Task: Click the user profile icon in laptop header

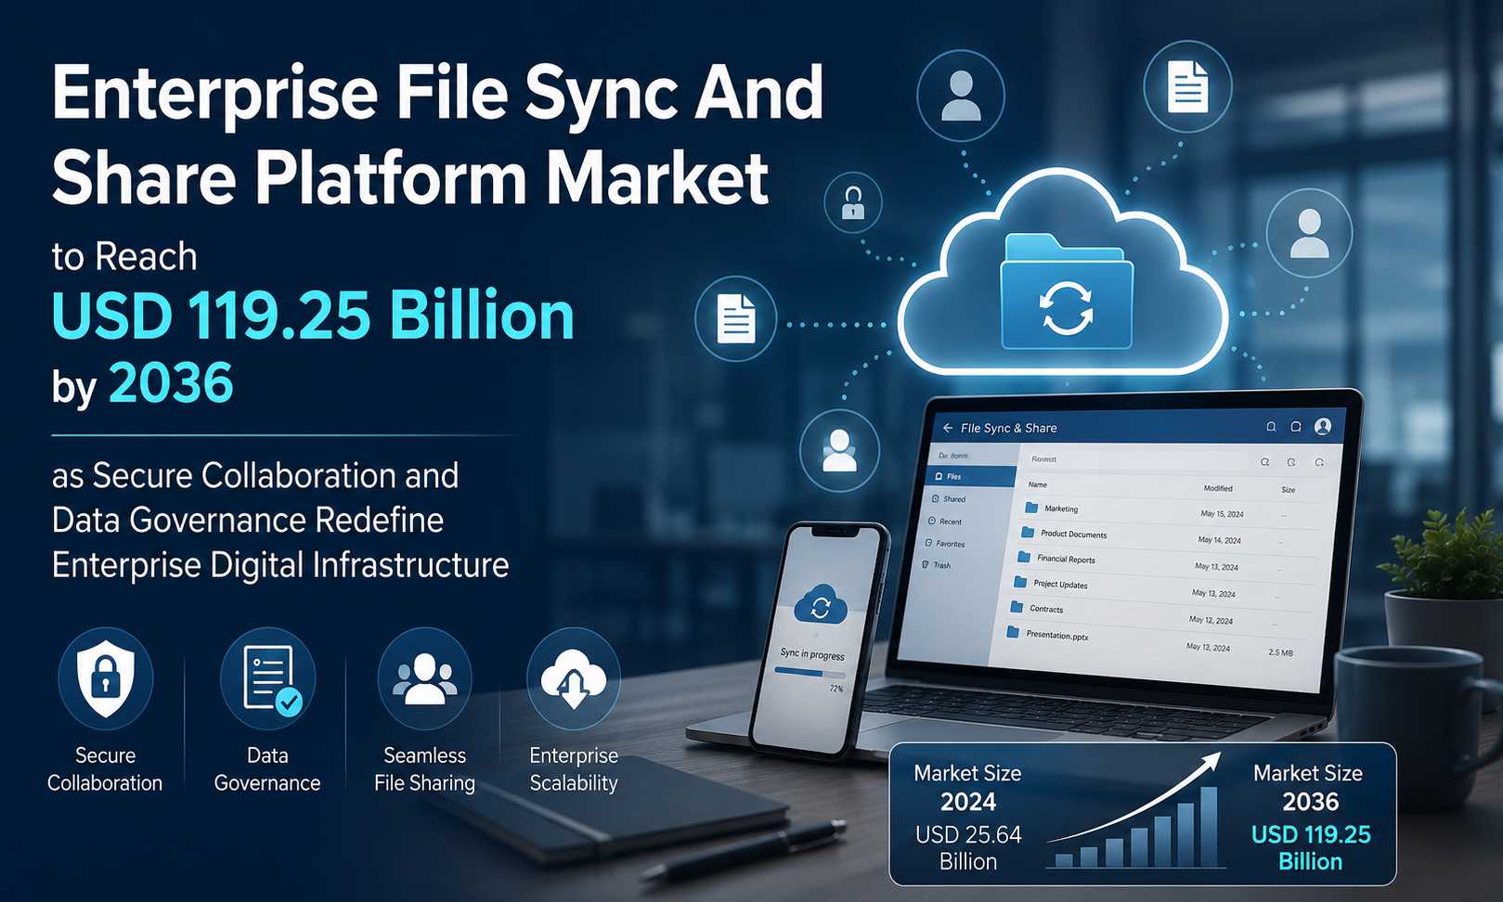Action: [1323, 426]
